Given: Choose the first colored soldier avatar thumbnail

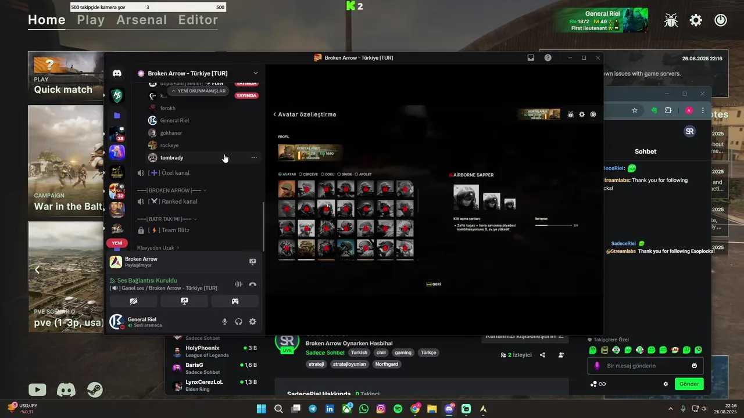Looking at the screenshot, I should click(286, 189).
